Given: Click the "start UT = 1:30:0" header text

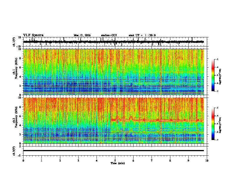Looking at the screenshot, I should [142, 35].
